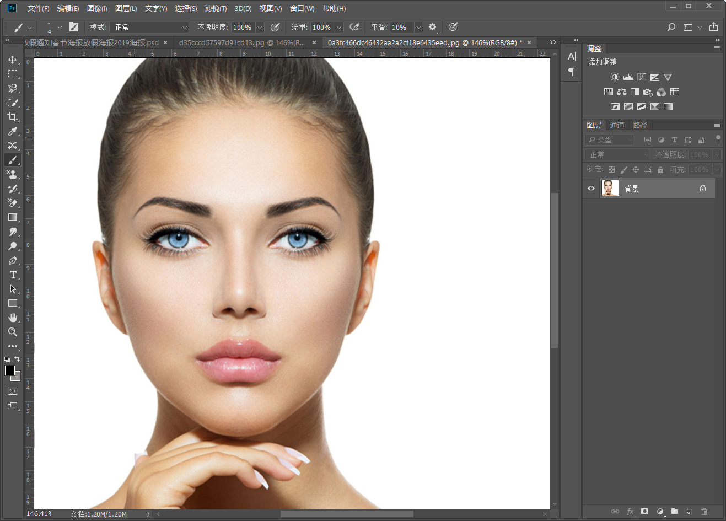The image size is (726, 521).
Task: Open the 滤镜 menu
Action: click(x=215, y=8)
